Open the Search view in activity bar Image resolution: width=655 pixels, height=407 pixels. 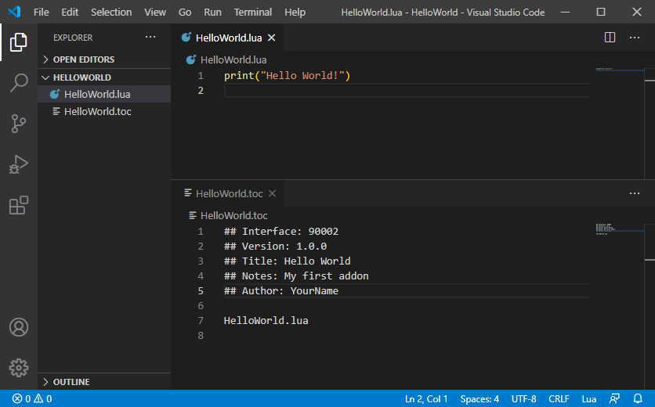pos(19,83)
